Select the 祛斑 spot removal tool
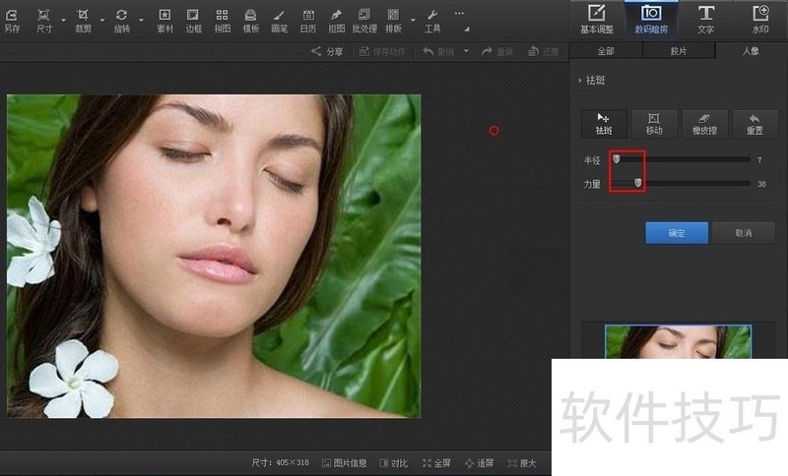 tap(604, 123)
